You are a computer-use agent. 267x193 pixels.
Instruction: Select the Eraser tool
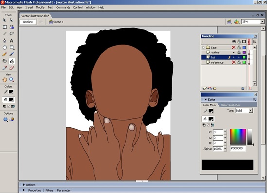coord(11,68)
